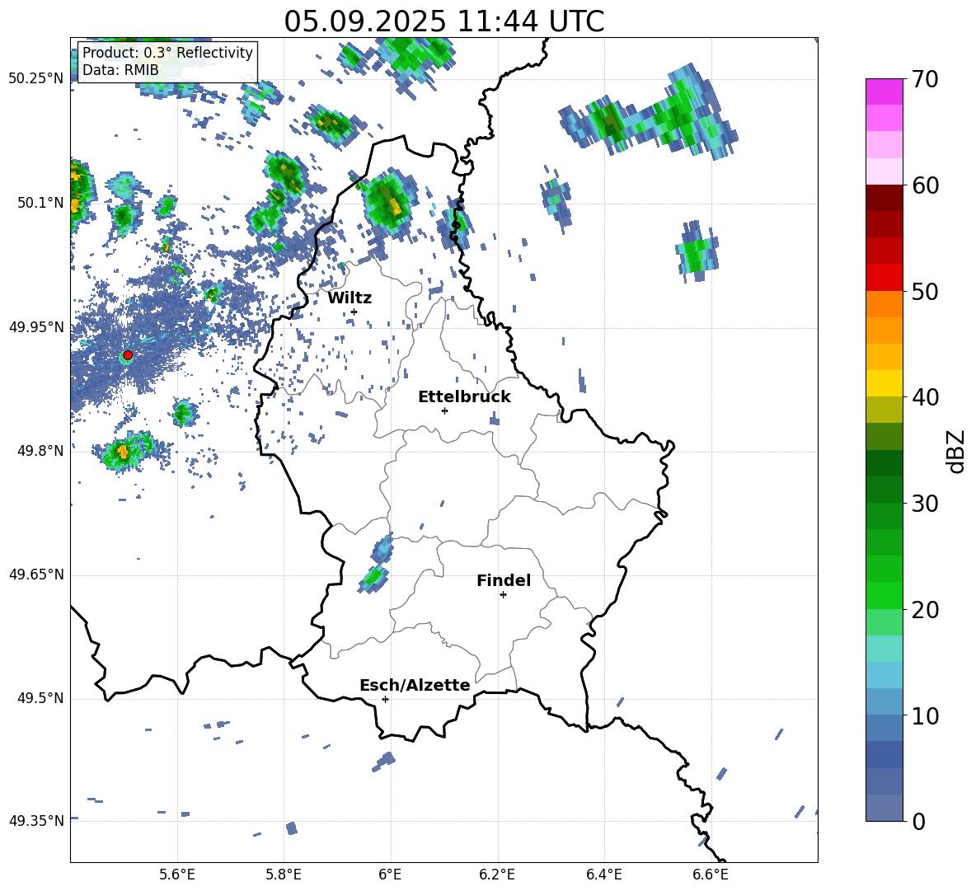Click the Product: 0.3° Reflectivity text
The height and width of the screenshot is (891, 976).
[167, 53]
